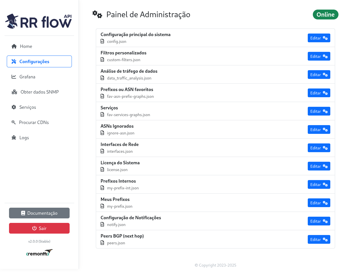This screenshot has height=277, width=352.
Task: Click the file icon beside peers.json
Action: pos(102,243)
